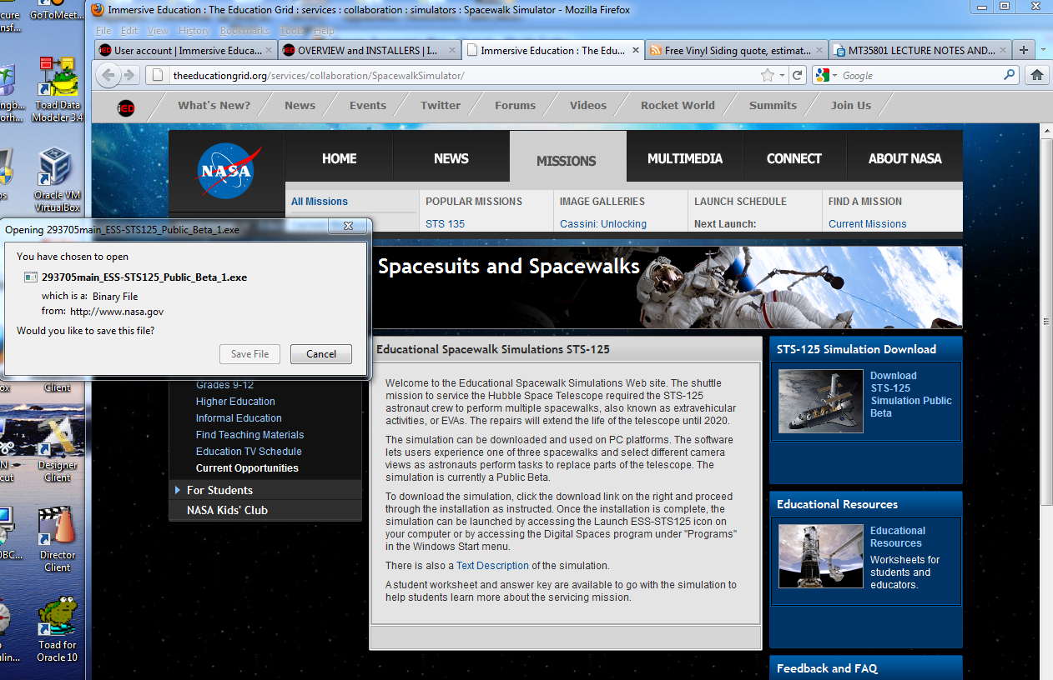Image resolution: width=1053 pixels, height=680 pixels.
Task: Open the Bookmarks menu
Action: [245, 31]
